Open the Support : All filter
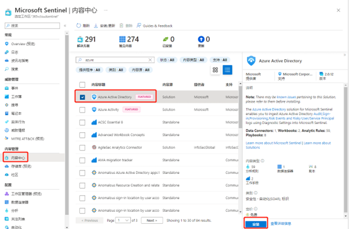The image size is (349, 229). point(220,60)
